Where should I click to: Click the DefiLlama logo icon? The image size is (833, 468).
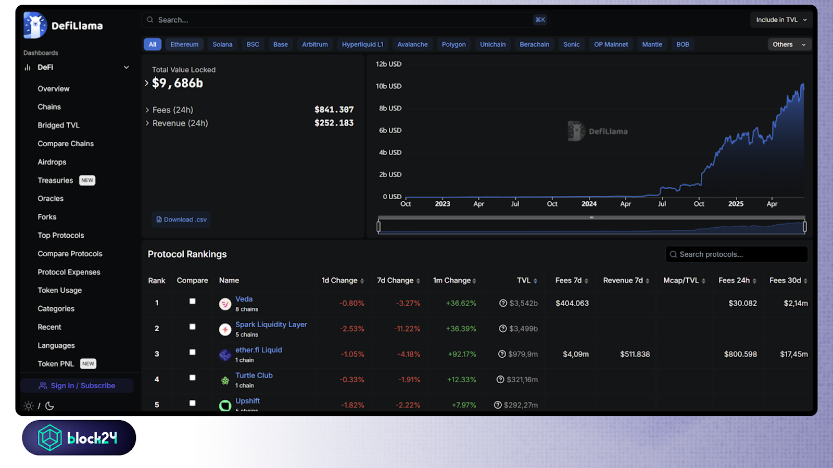[35, 25]
